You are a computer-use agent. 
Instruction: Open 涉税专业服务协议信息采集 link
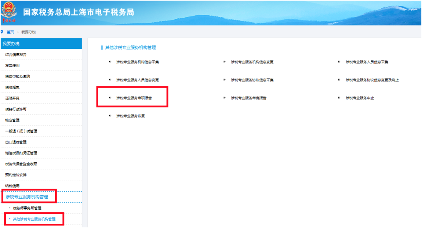252,80
